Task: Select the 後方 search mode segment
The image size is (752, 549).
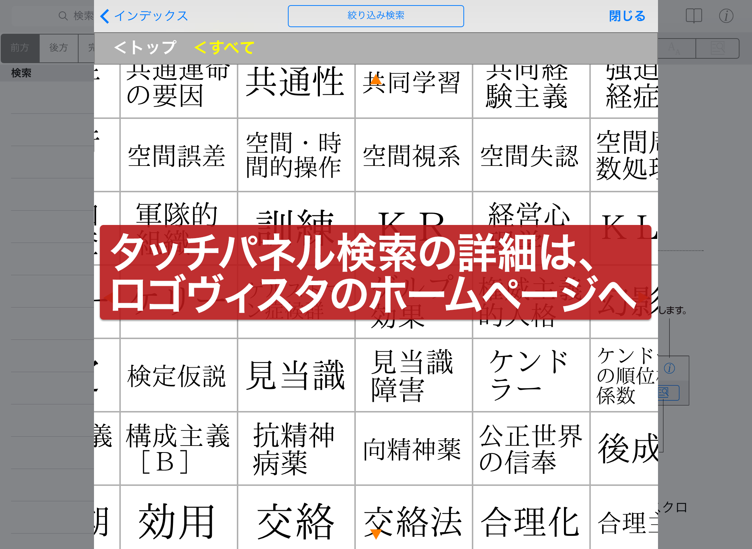Action: click(59, 48)
